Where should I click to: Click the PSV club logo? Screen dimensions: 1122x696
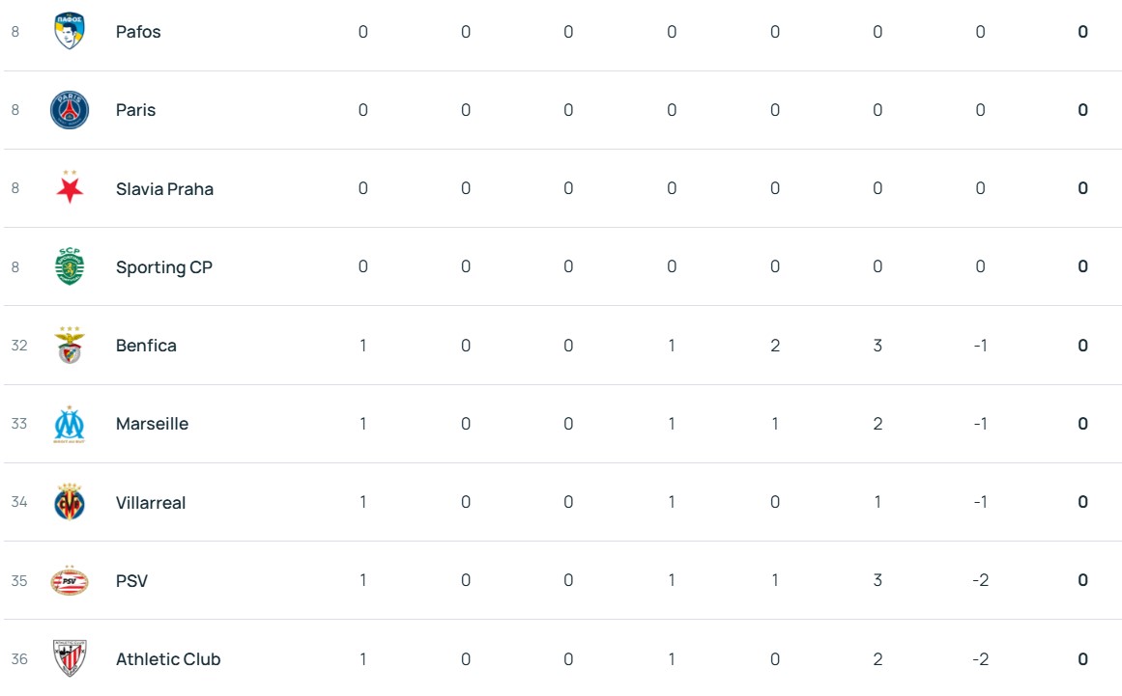[70, 580]
